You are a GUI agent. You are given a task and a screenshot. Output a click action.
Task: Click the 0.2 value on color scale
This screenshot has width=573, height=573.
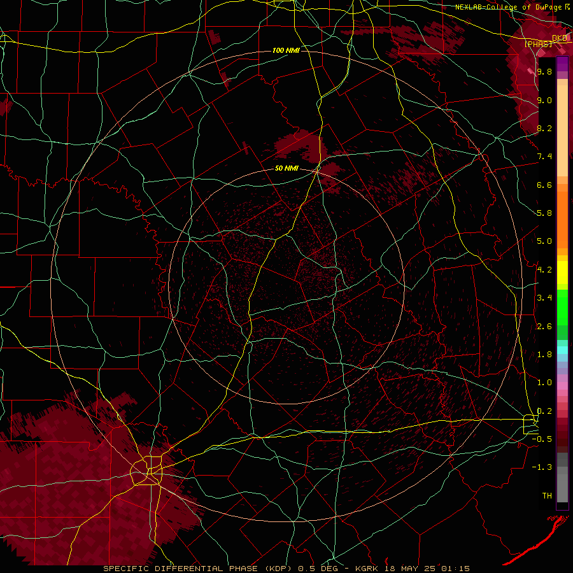click(544, 411)
